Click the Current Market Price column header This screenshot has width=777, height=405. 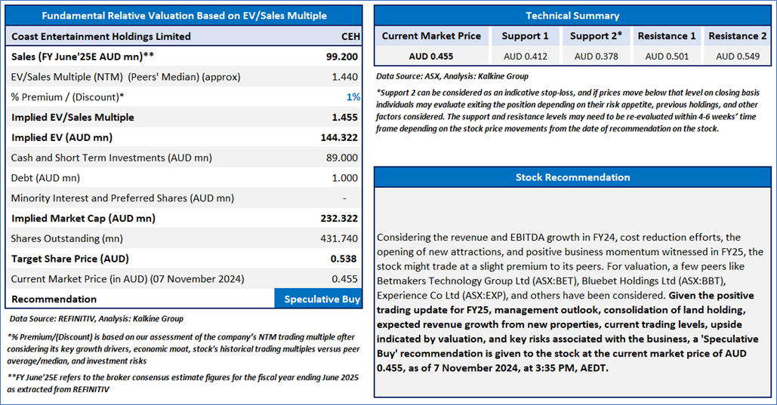(x=431, y=36)
